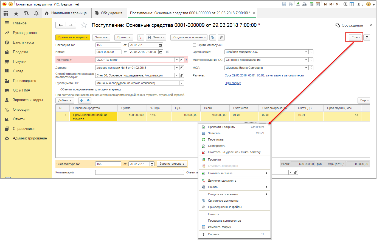Open the history icon in top panel
This screenshot has width=385, height=240.
(x=26, y=13)
